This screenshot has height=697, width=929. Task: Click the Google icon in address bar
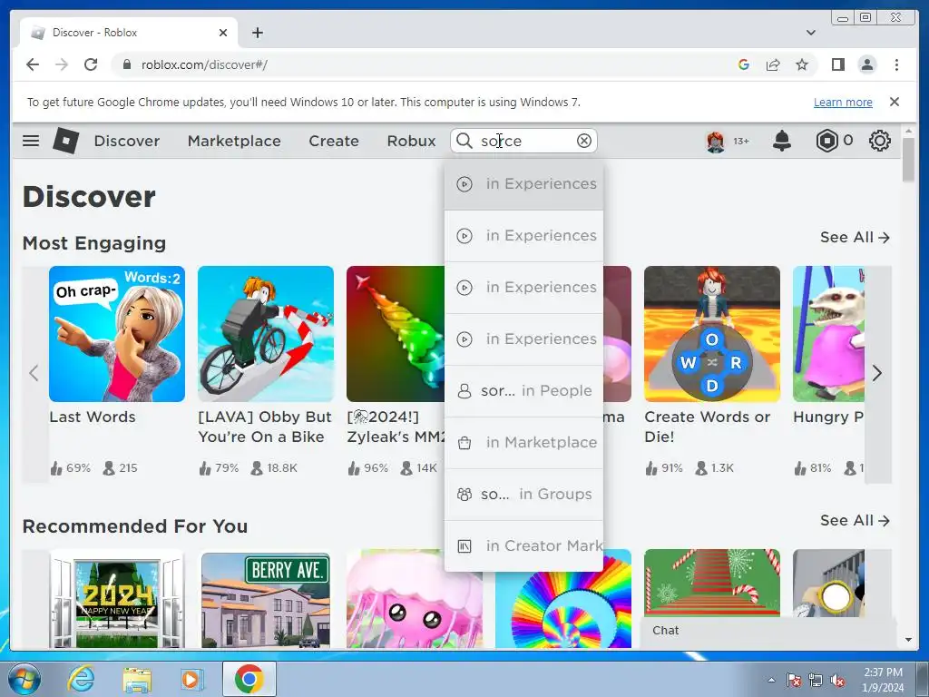[x=744, y=64]
